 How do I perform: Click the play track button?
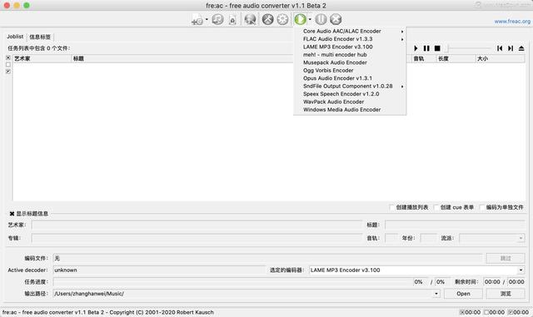pyautogui.click(x=416, y=48)
